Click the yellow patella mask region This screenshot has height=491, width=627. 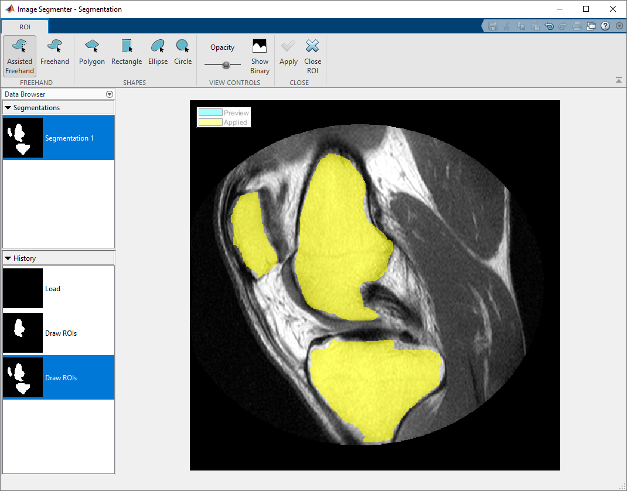(252, 234)
